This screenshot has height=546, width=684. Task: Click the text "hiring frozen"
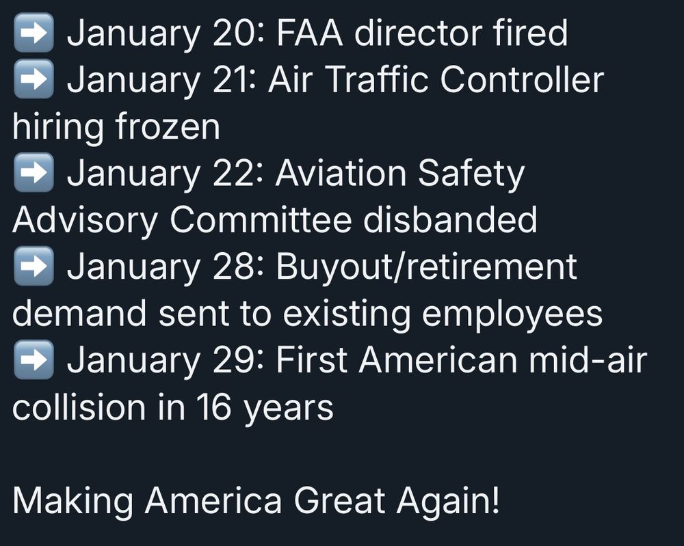116,127
